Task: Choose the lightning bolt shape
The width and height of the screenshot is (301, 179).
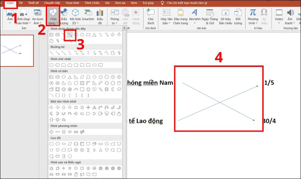Action: point(100,89)
